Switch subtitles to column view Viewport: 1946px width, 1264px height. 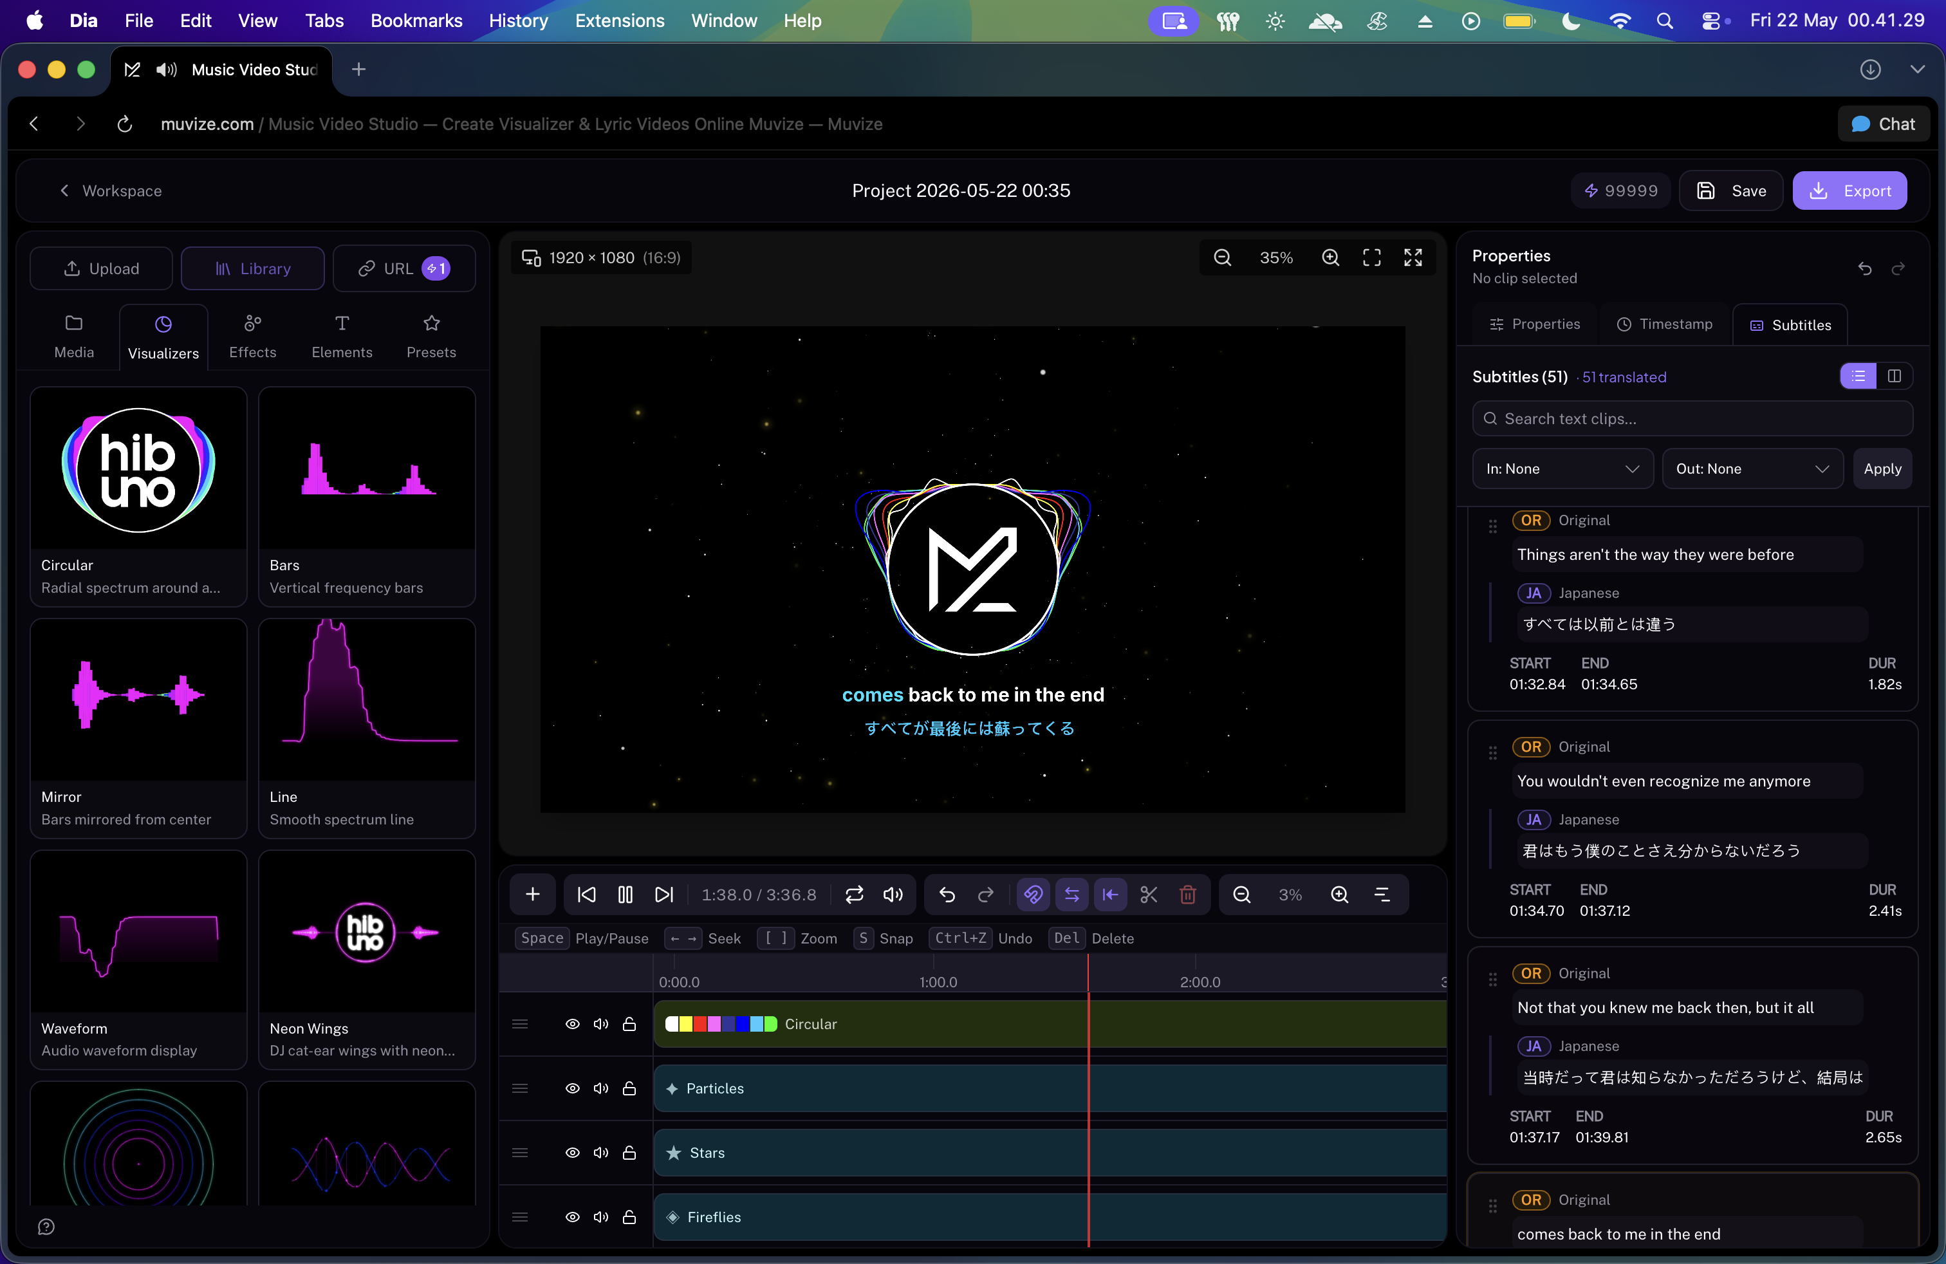[1895, 376]
